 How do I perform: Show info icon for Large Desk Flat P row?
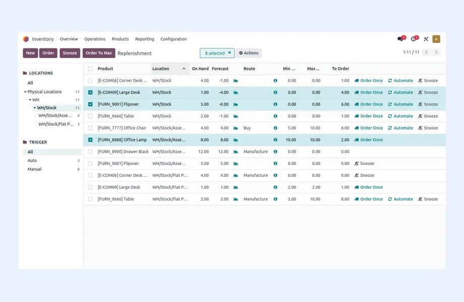(x=275, y=187)
